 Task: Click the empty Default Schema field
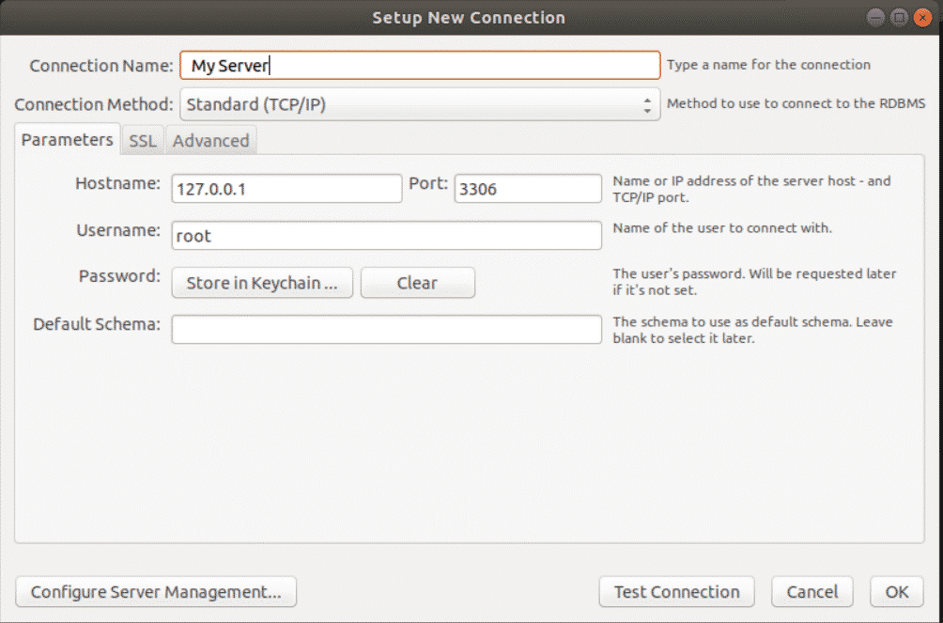pyautogui.click(x=385, y=329)
